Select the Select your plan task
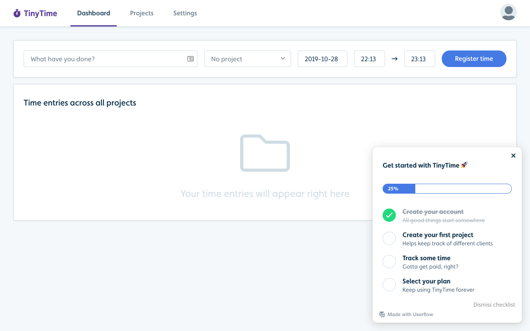This screenshot has width=530, height=331. pos(447,285)
